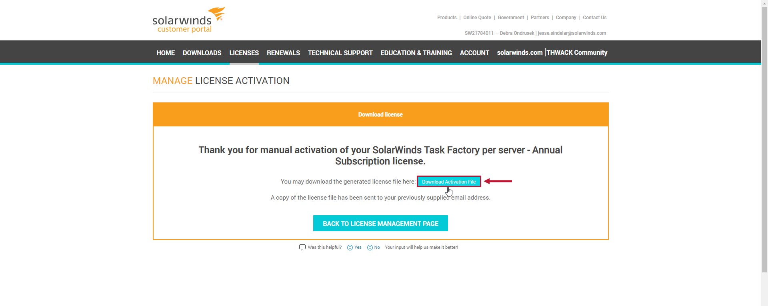Click 'A copy of the license file' sentence
Image resolution: width=768 pixels, height=306 pixels.
[380, 198]
